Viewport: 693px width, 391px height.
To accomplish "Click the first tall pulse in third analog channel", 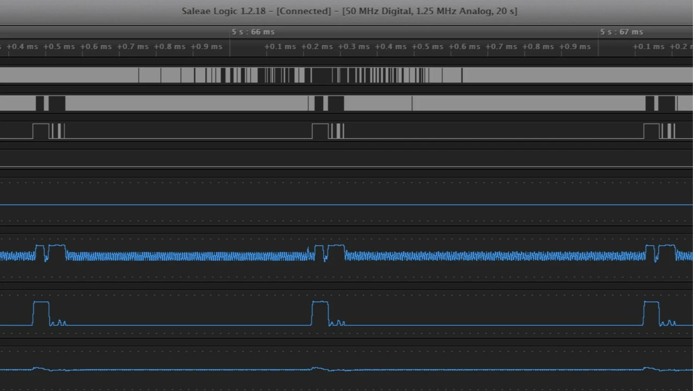I will pyautogui.click(x=41, y=313).
